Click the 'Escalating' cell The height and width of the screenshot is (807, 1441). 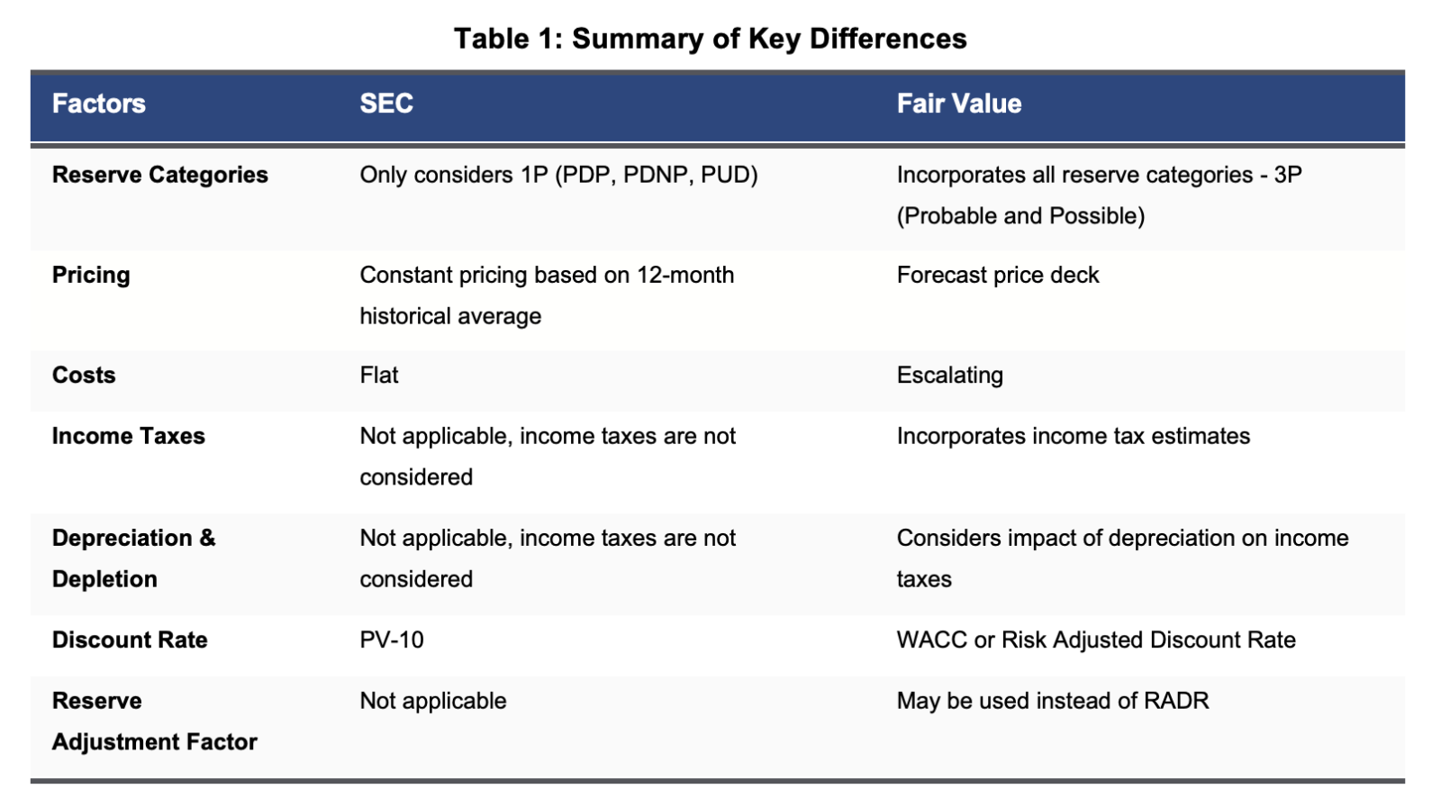950,376
